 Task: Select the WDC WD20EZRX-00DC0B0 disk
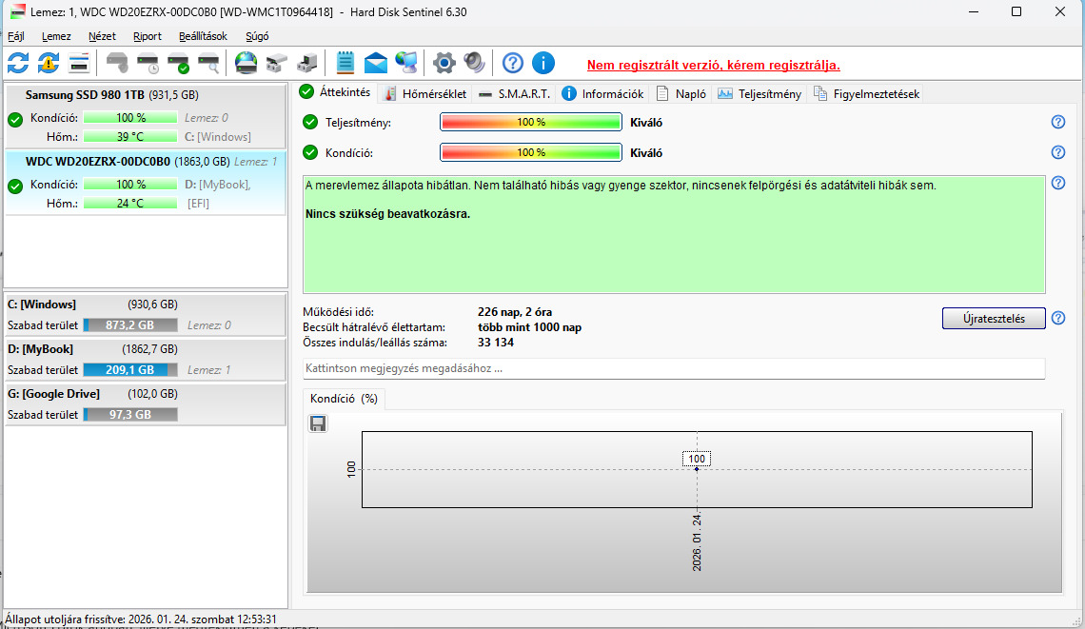point(146,183)
